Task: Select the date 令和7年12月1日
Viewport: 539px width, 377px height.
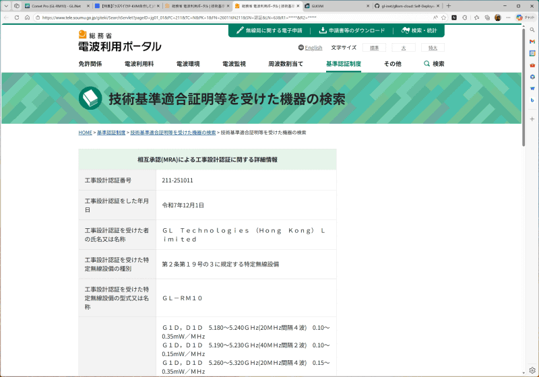Action: pyautogui.click(x=183, y=205)
